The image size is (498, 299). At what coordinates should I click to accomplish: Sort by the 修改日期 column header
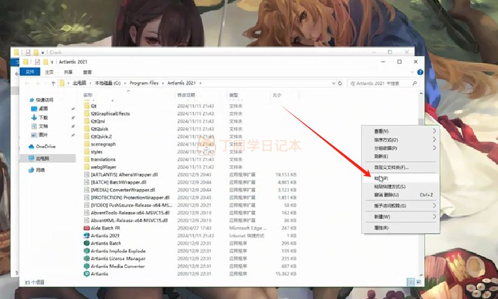pos(186,95)
